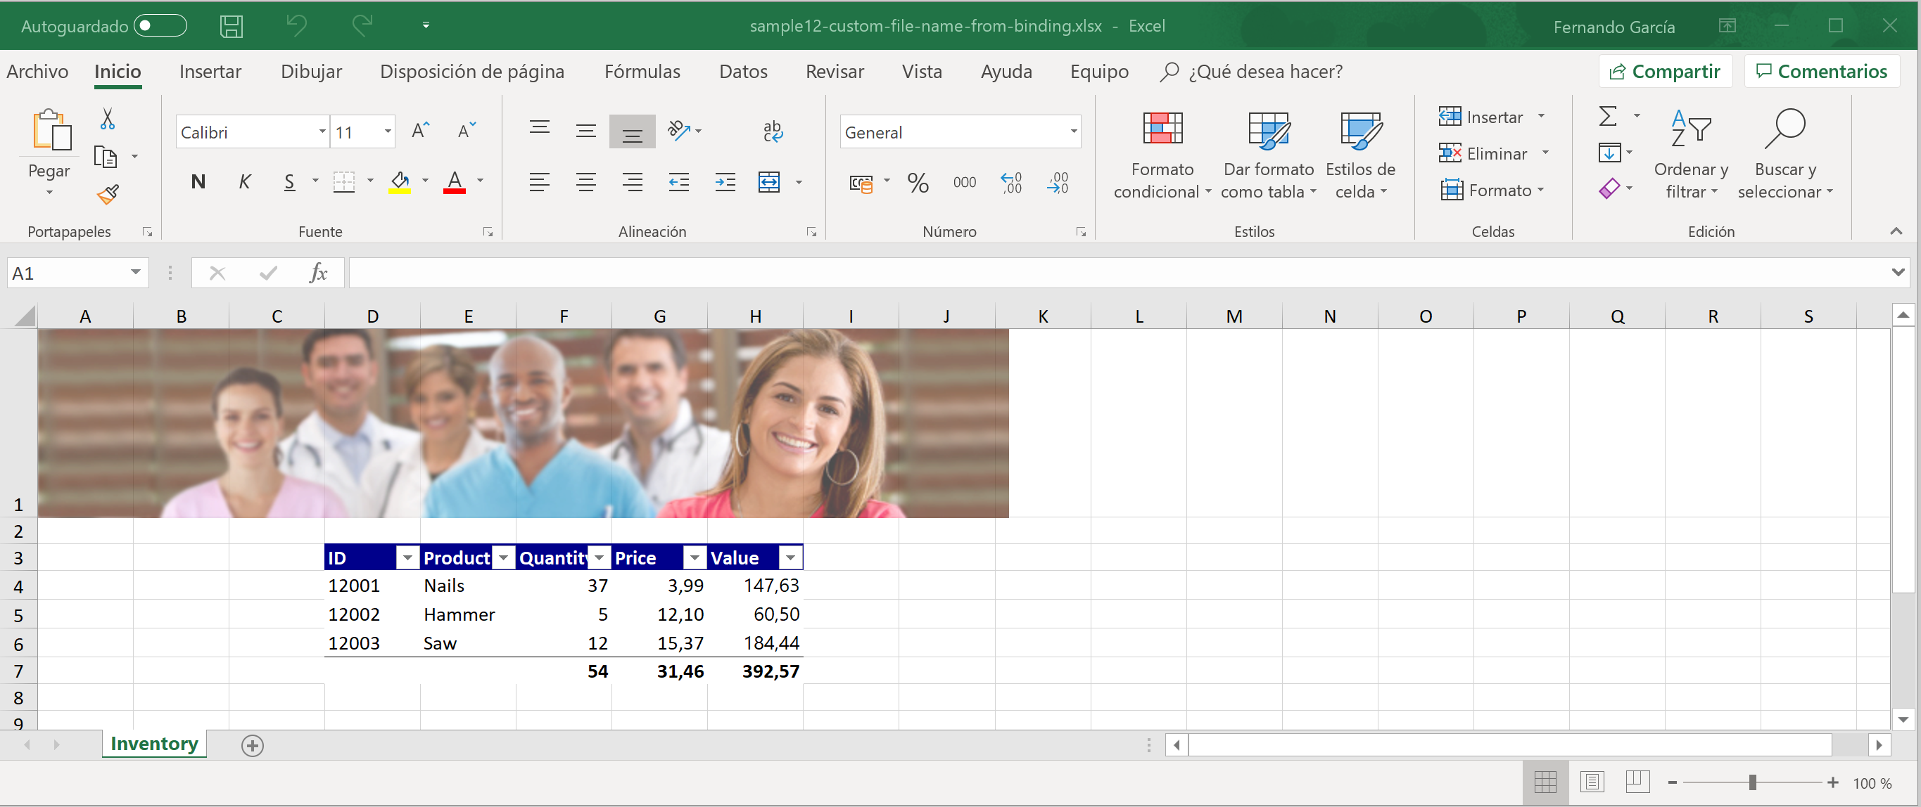Select the Inventory sheet tab
Viewport: 1921px width, 807px height.
[x=153, y=744]
